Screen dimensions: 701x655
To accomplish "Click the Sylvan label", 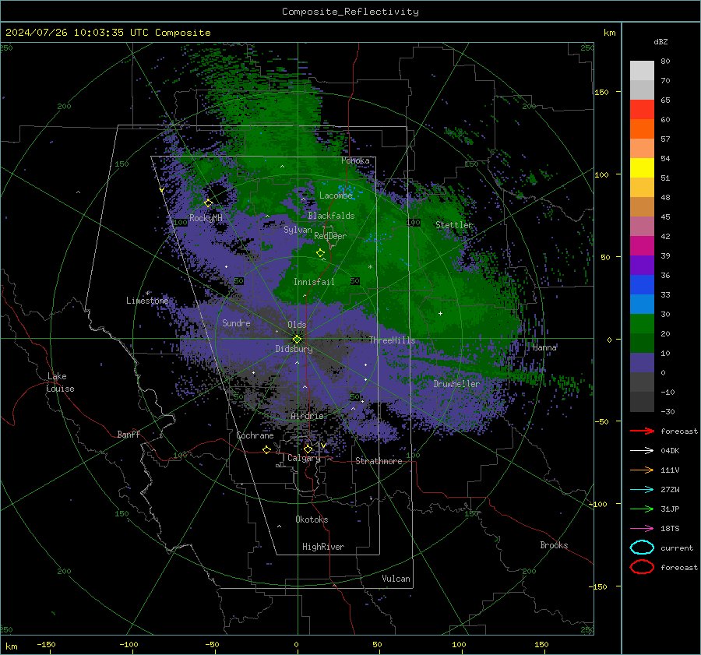I will coord(298,230).
